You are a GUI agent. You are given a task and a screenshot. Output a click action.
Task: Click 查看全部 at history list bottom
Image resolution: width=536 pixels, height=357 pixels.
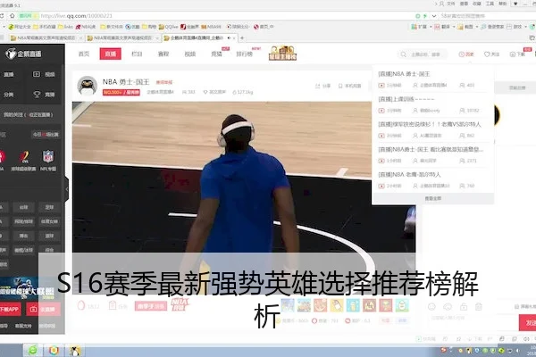point(432,198)
